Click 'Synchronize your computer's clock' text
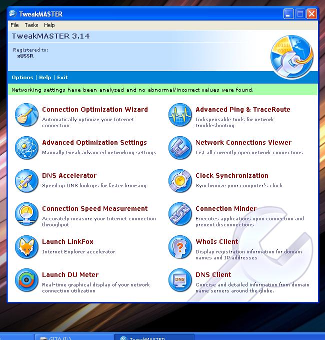 click(x=239, y=186)
